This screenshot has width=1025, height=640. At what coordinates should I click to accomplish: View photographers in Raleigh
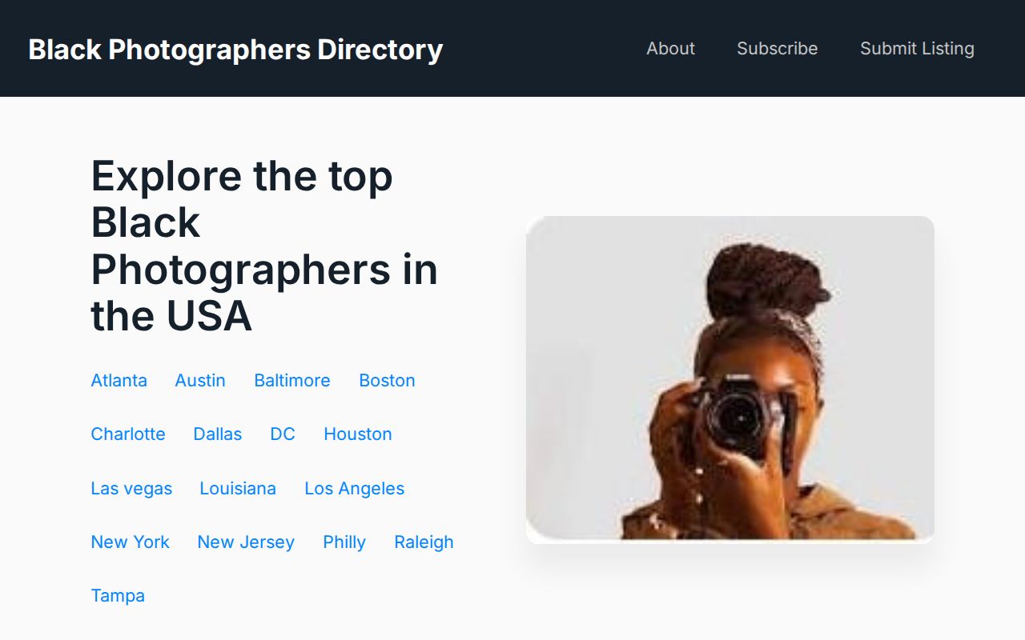pos(424,542)
